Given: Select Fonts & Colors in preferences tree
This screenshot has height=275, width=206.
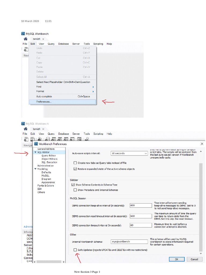Looking at the screenshot, I should click(x=46, y=186).
